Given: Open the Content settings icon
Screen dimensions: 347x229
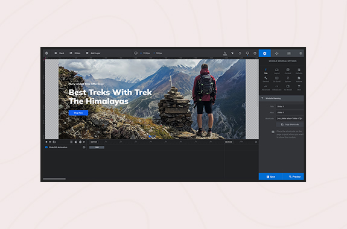Looking at the screenshot, I should pos(288,71).
